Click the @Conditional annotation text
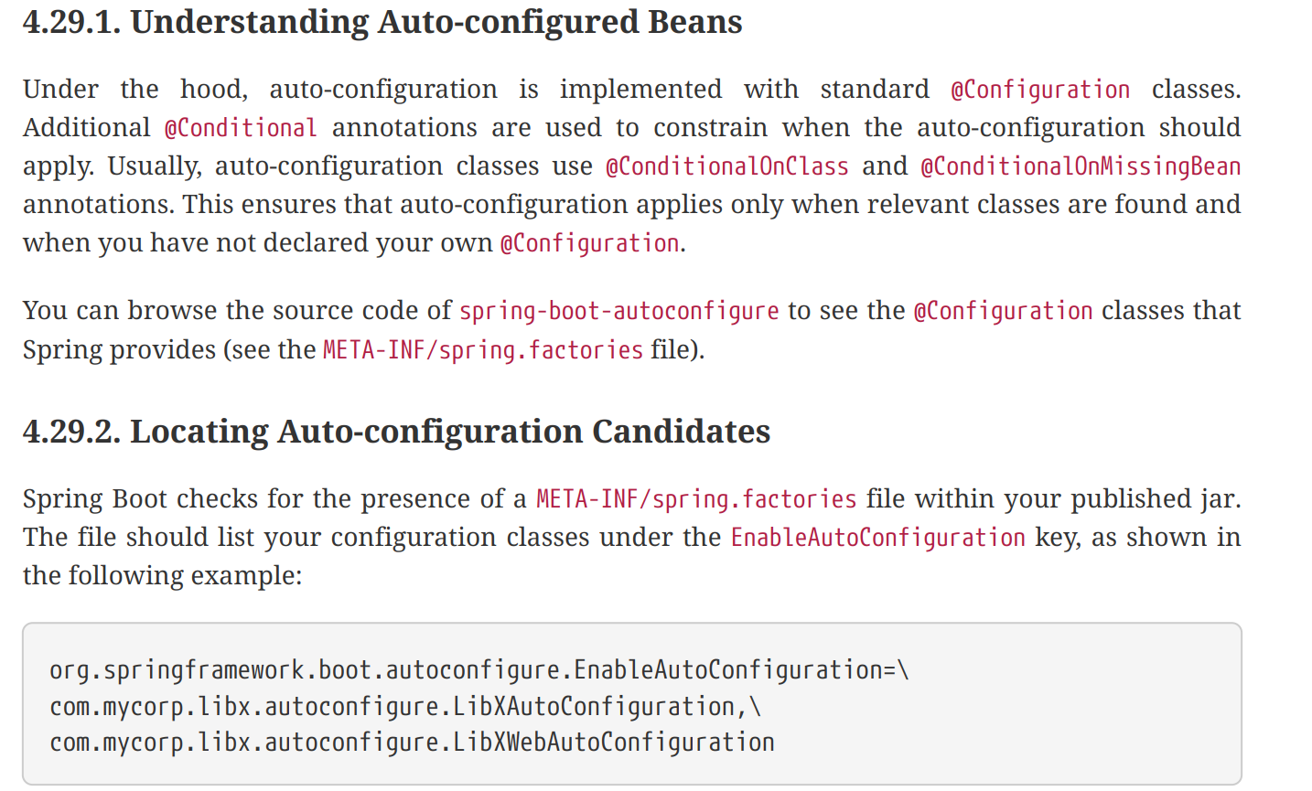This screenshot has width=1312, height=791. (x=241, y=128)
